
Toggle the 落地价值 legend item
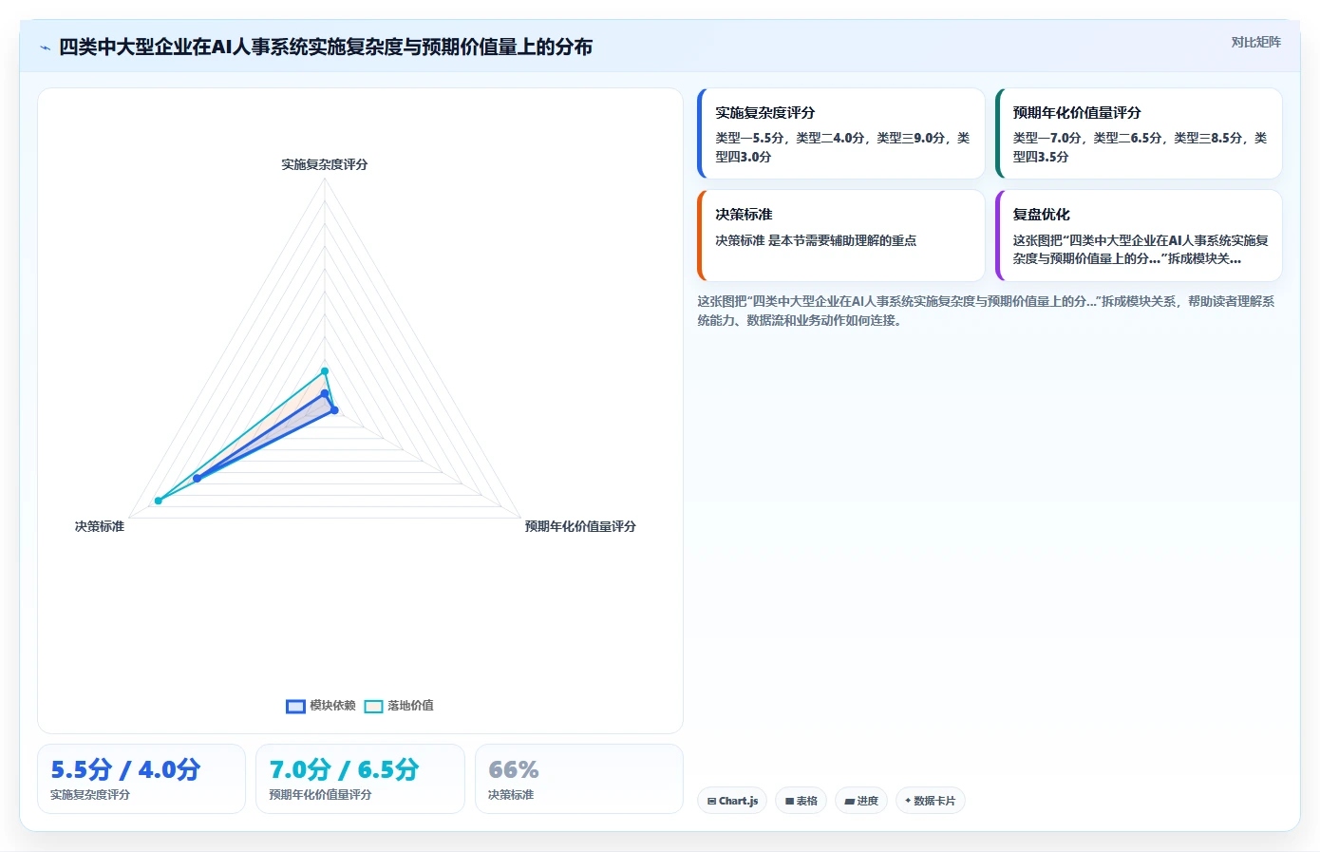coord(399,706)
